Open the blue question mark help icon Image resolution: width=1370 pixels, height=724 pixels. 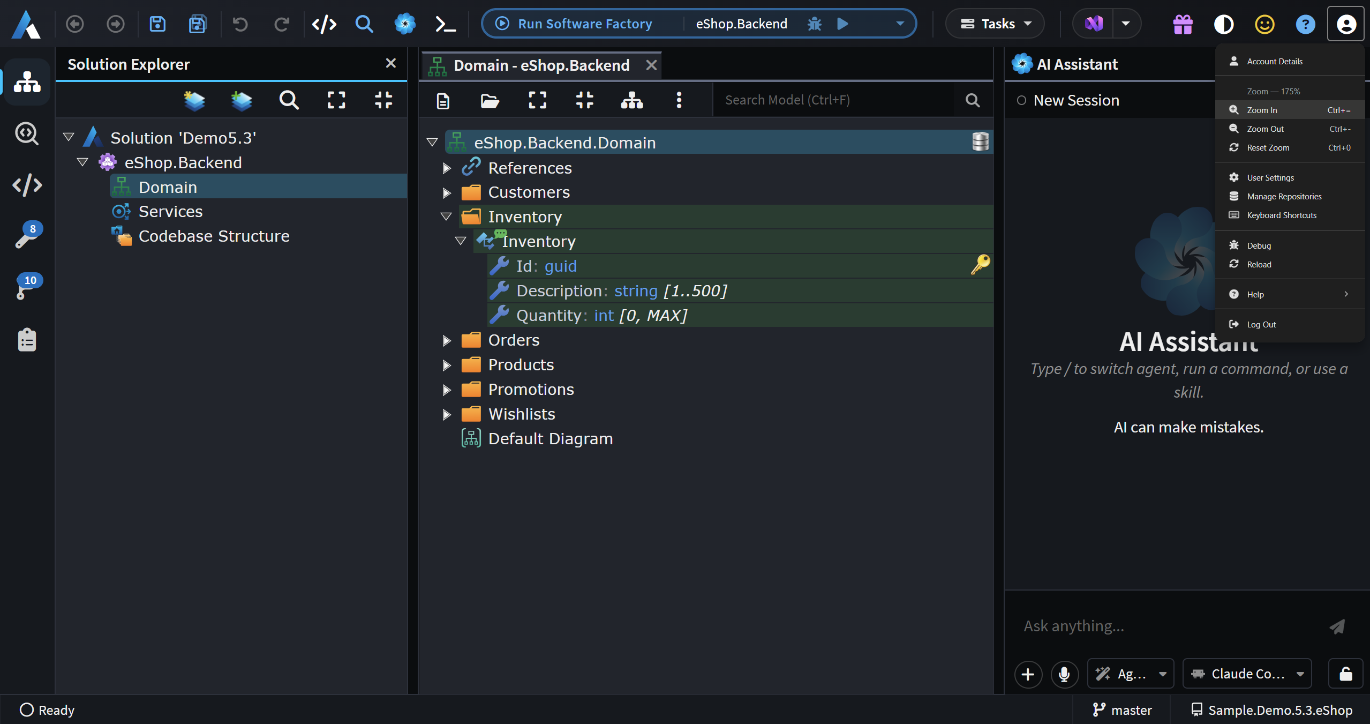[x=1305, y=24]
